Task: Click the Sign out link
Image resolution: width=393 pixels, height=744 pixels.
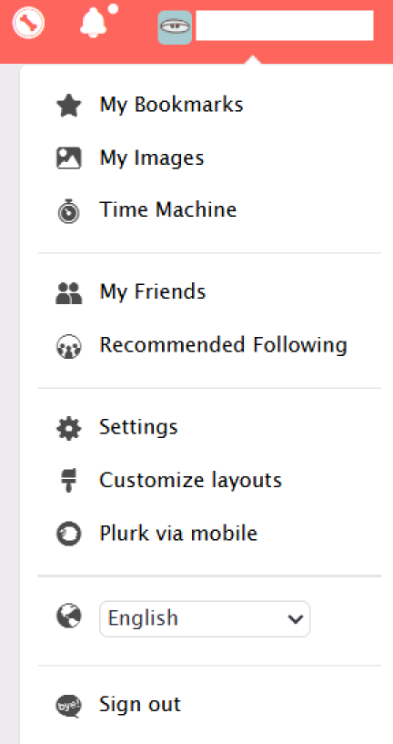Action: click(x=140, y=704)
